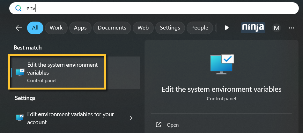Expand chevron beside Edit environment variables for account
Viewport: 303px width, 133px height.
[131, 118]
